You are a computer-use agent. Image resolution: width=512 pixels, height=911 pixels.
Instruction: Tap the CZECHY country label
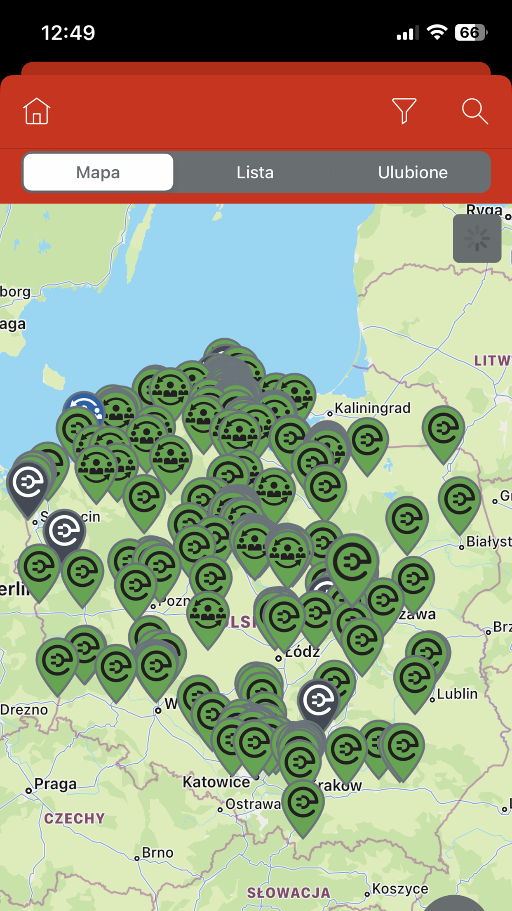[75, 818]
